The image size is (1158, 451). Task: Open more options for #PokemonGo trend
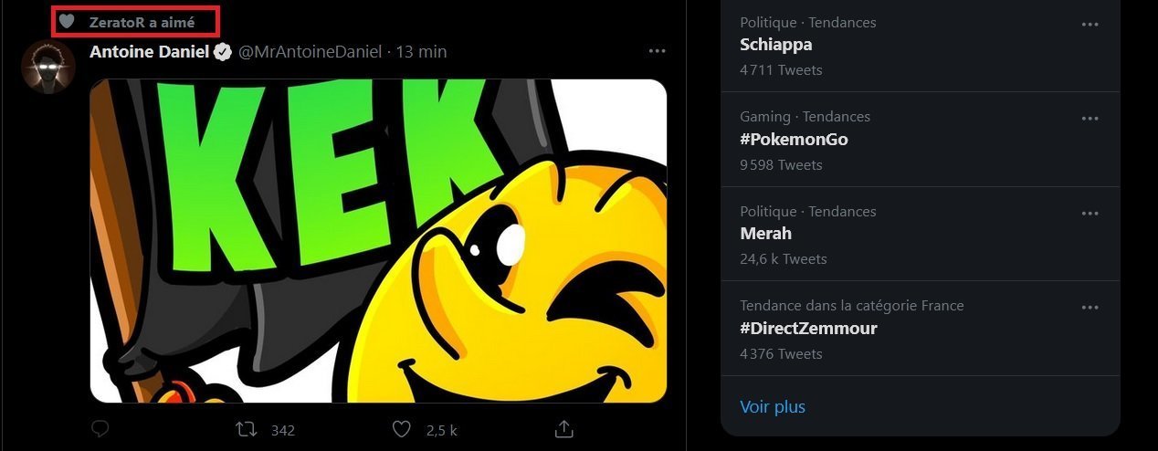(x=1090, y=119)
